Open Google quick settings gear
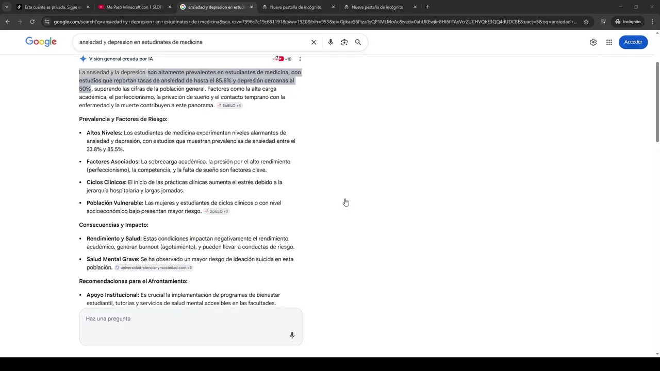The height and width of the screenshot is (371, 660). (593, 42)
